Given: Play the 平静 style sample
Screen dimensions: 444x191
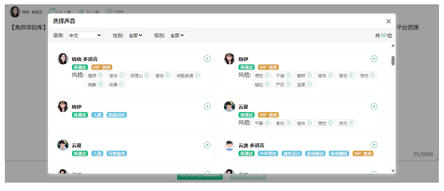Looking at the screenshot, I should click(x=267, y=123).
